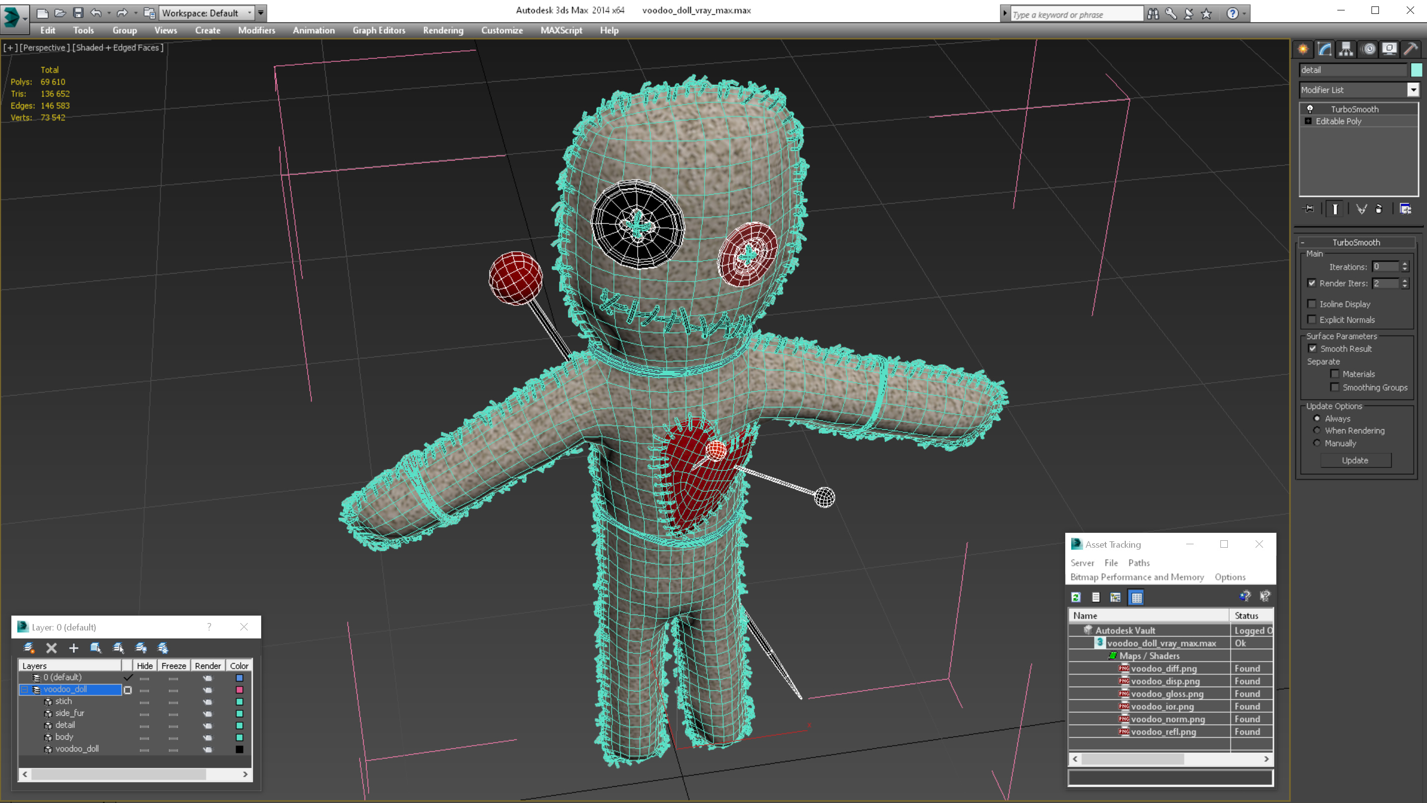This screenshot has height=803, width=1427.
Task: Click the Pin Stack icon below modifier stack
Action: (1309, 209)
